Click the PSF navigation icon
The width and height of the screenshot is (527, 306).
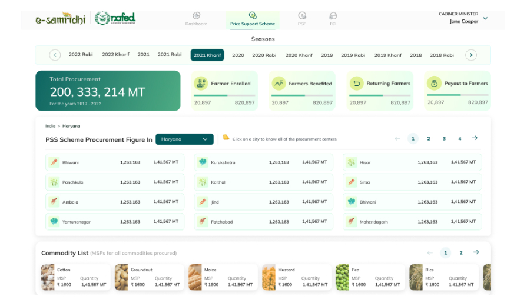point(302,16)
